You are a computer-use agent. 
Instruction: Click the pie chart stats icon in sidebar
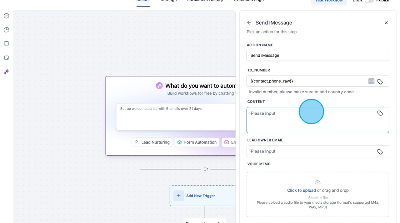6,30
